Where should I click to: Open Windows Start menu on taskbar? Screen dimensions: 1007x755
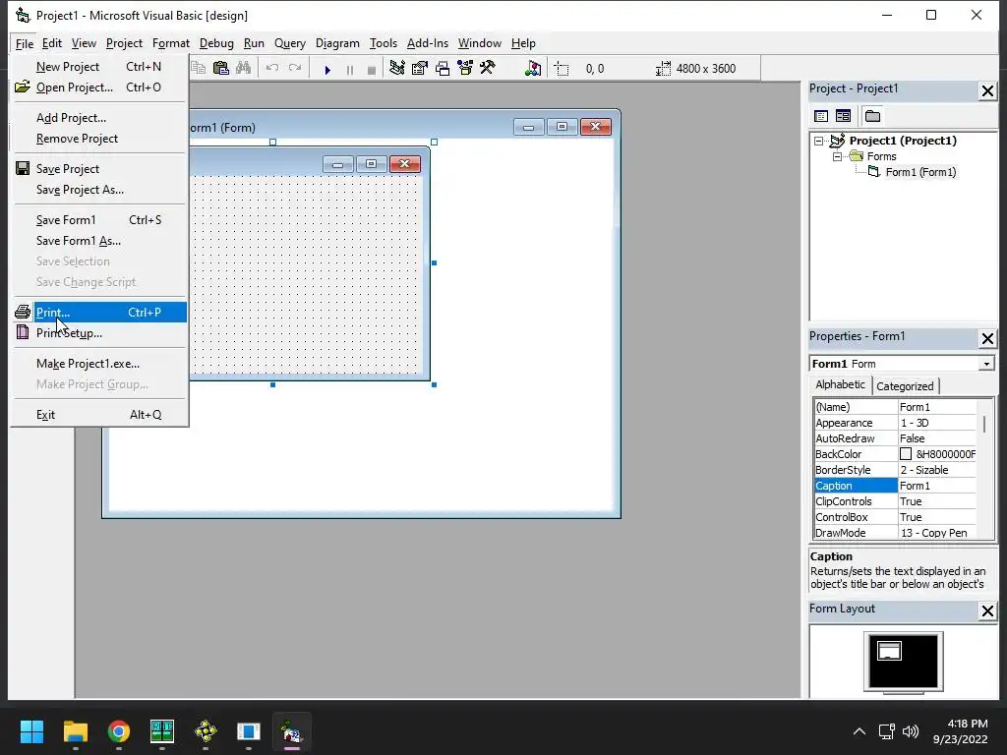tap(31, 731)
